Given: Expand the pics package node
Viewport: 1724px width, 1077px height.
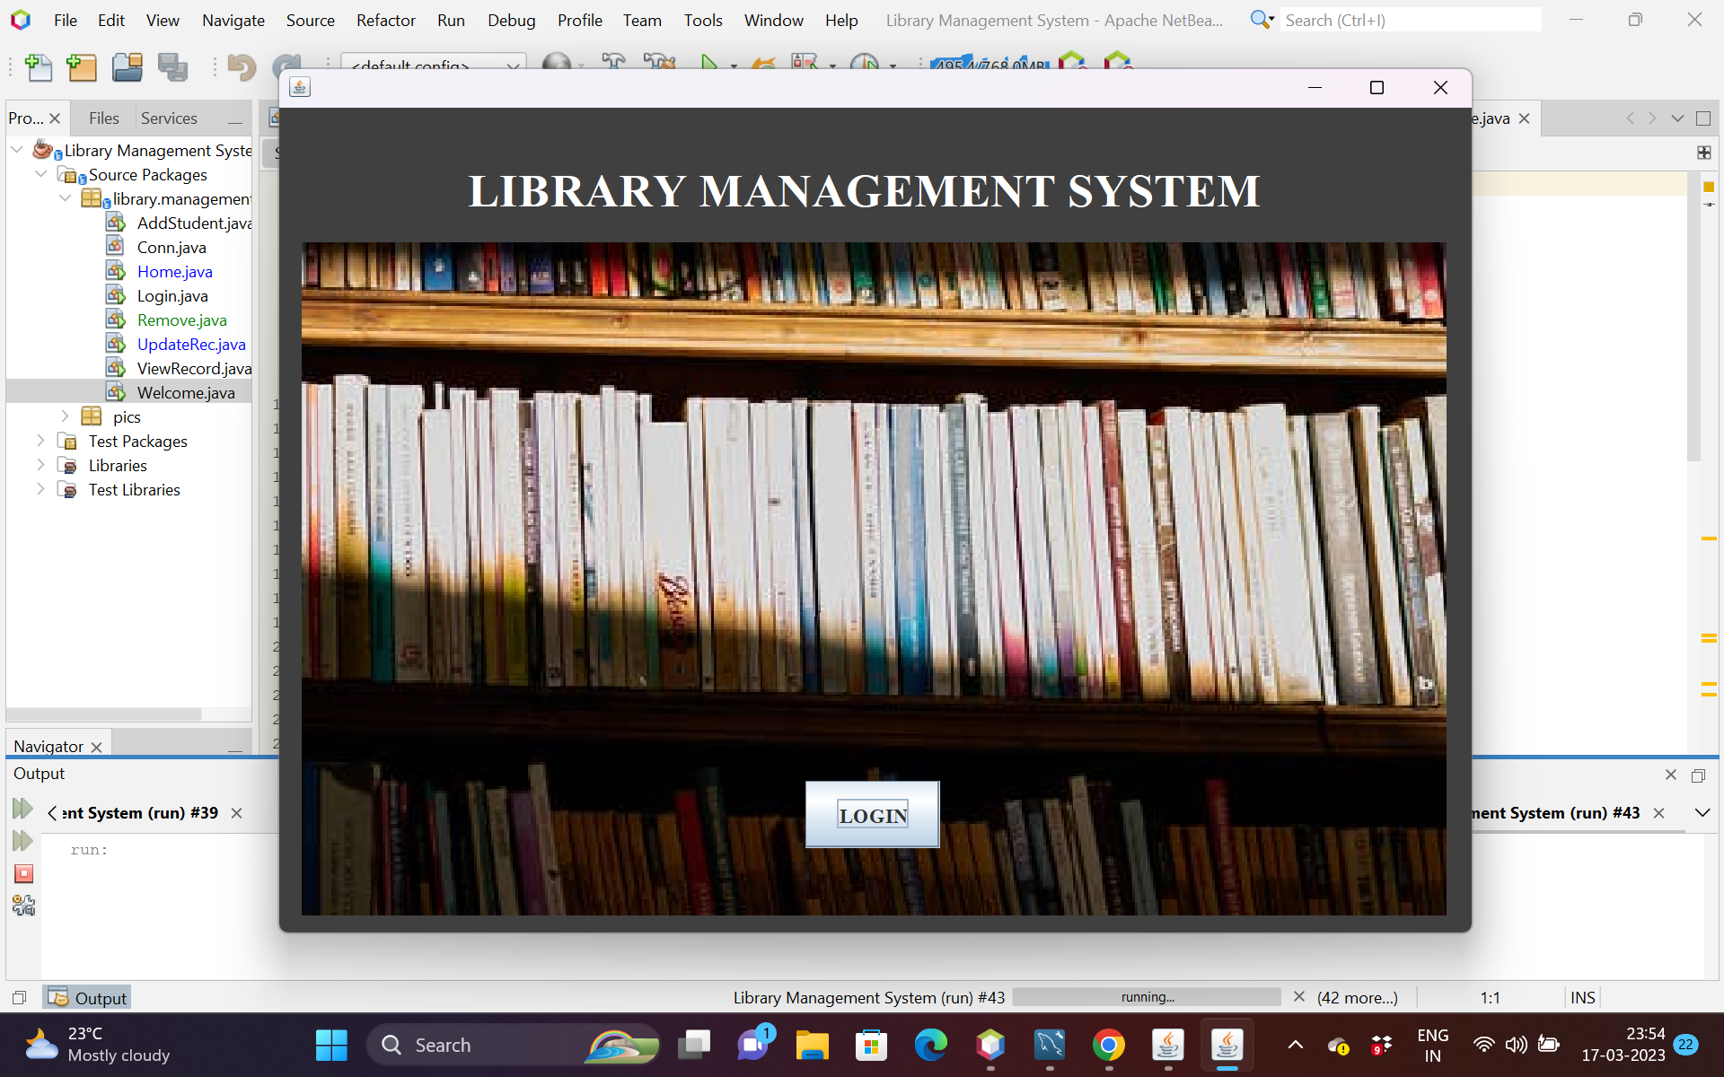Looking at the screenshot, I should (65, 416).
